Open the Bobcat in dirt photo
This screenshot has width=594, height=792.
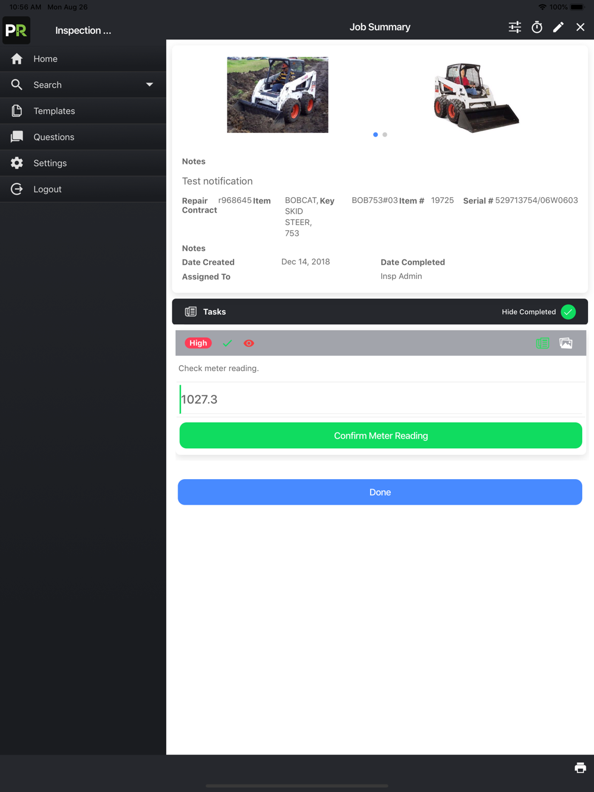tap(277, 95)
